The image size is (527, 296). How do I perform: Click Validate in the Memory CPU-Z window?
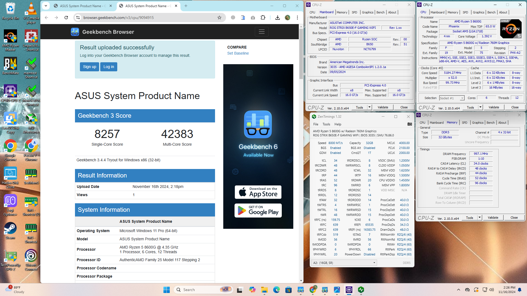click(x=493, y=218)
